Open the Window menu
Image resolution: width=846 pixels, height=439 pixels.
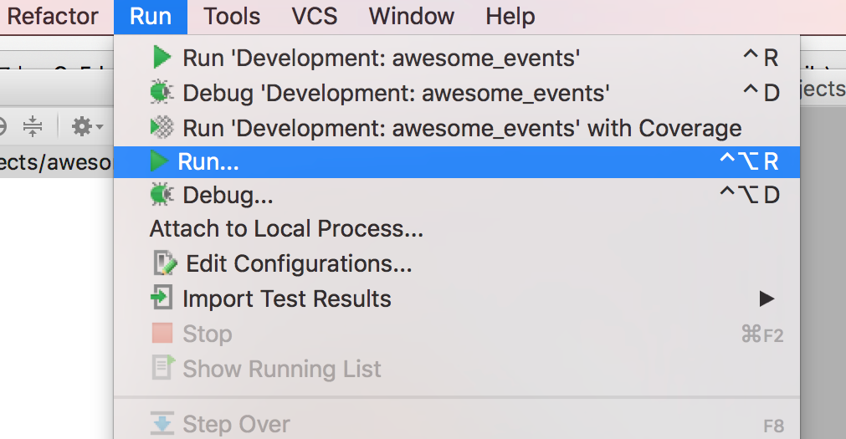[411, 16]
